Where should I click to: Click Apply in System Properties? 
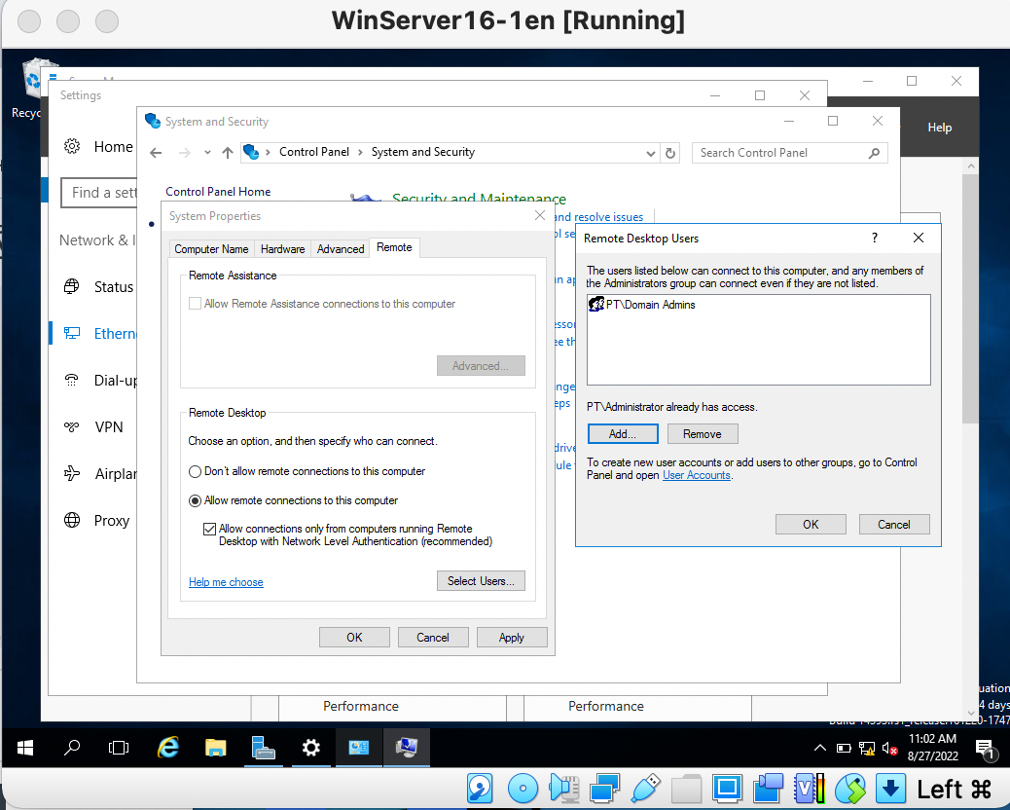[x=512, y=638]
